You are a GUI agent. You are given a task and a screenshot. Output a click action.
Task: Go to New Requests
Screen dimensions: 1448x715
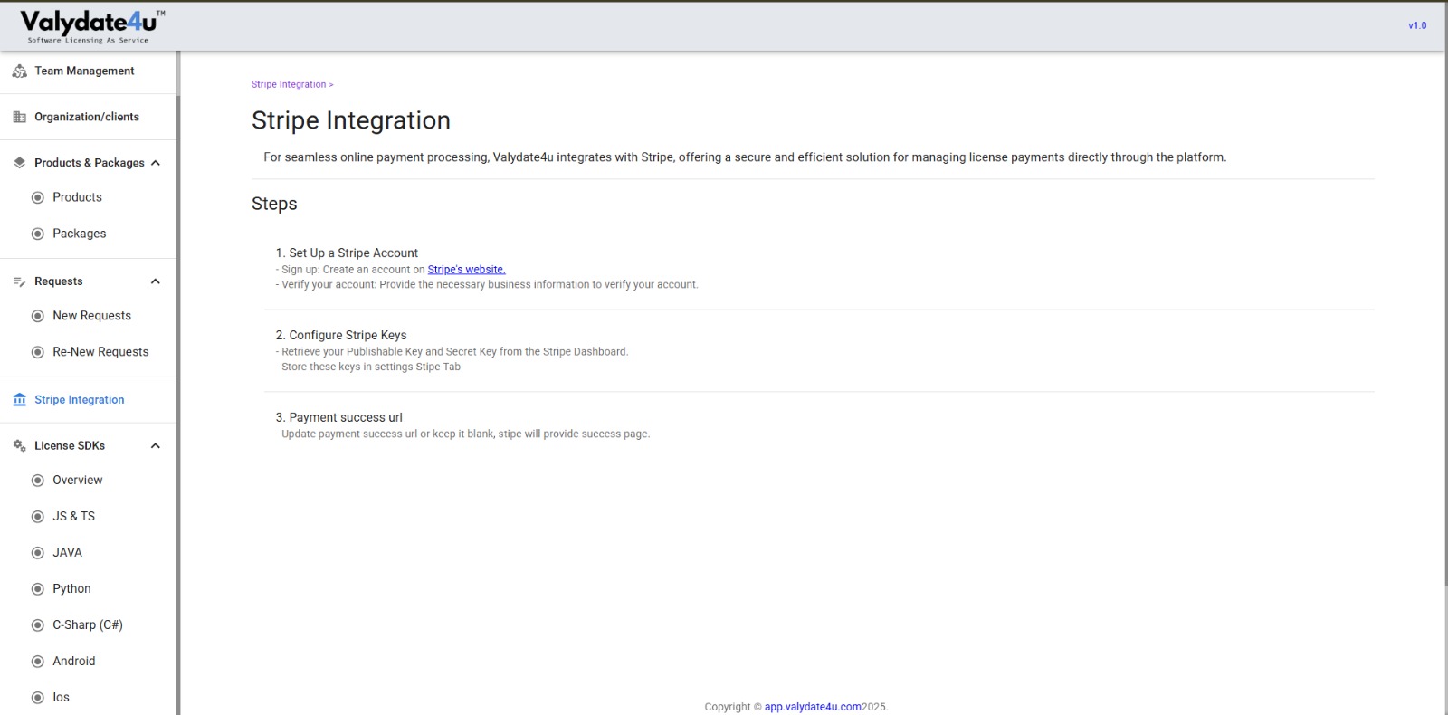(91, 316)
